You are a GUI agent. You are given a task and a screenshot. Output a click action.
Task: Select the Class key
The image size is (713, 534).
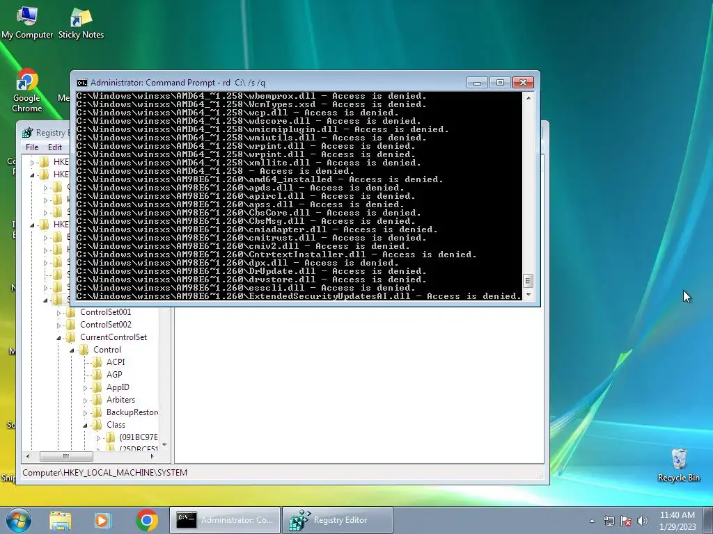[116, 425]
